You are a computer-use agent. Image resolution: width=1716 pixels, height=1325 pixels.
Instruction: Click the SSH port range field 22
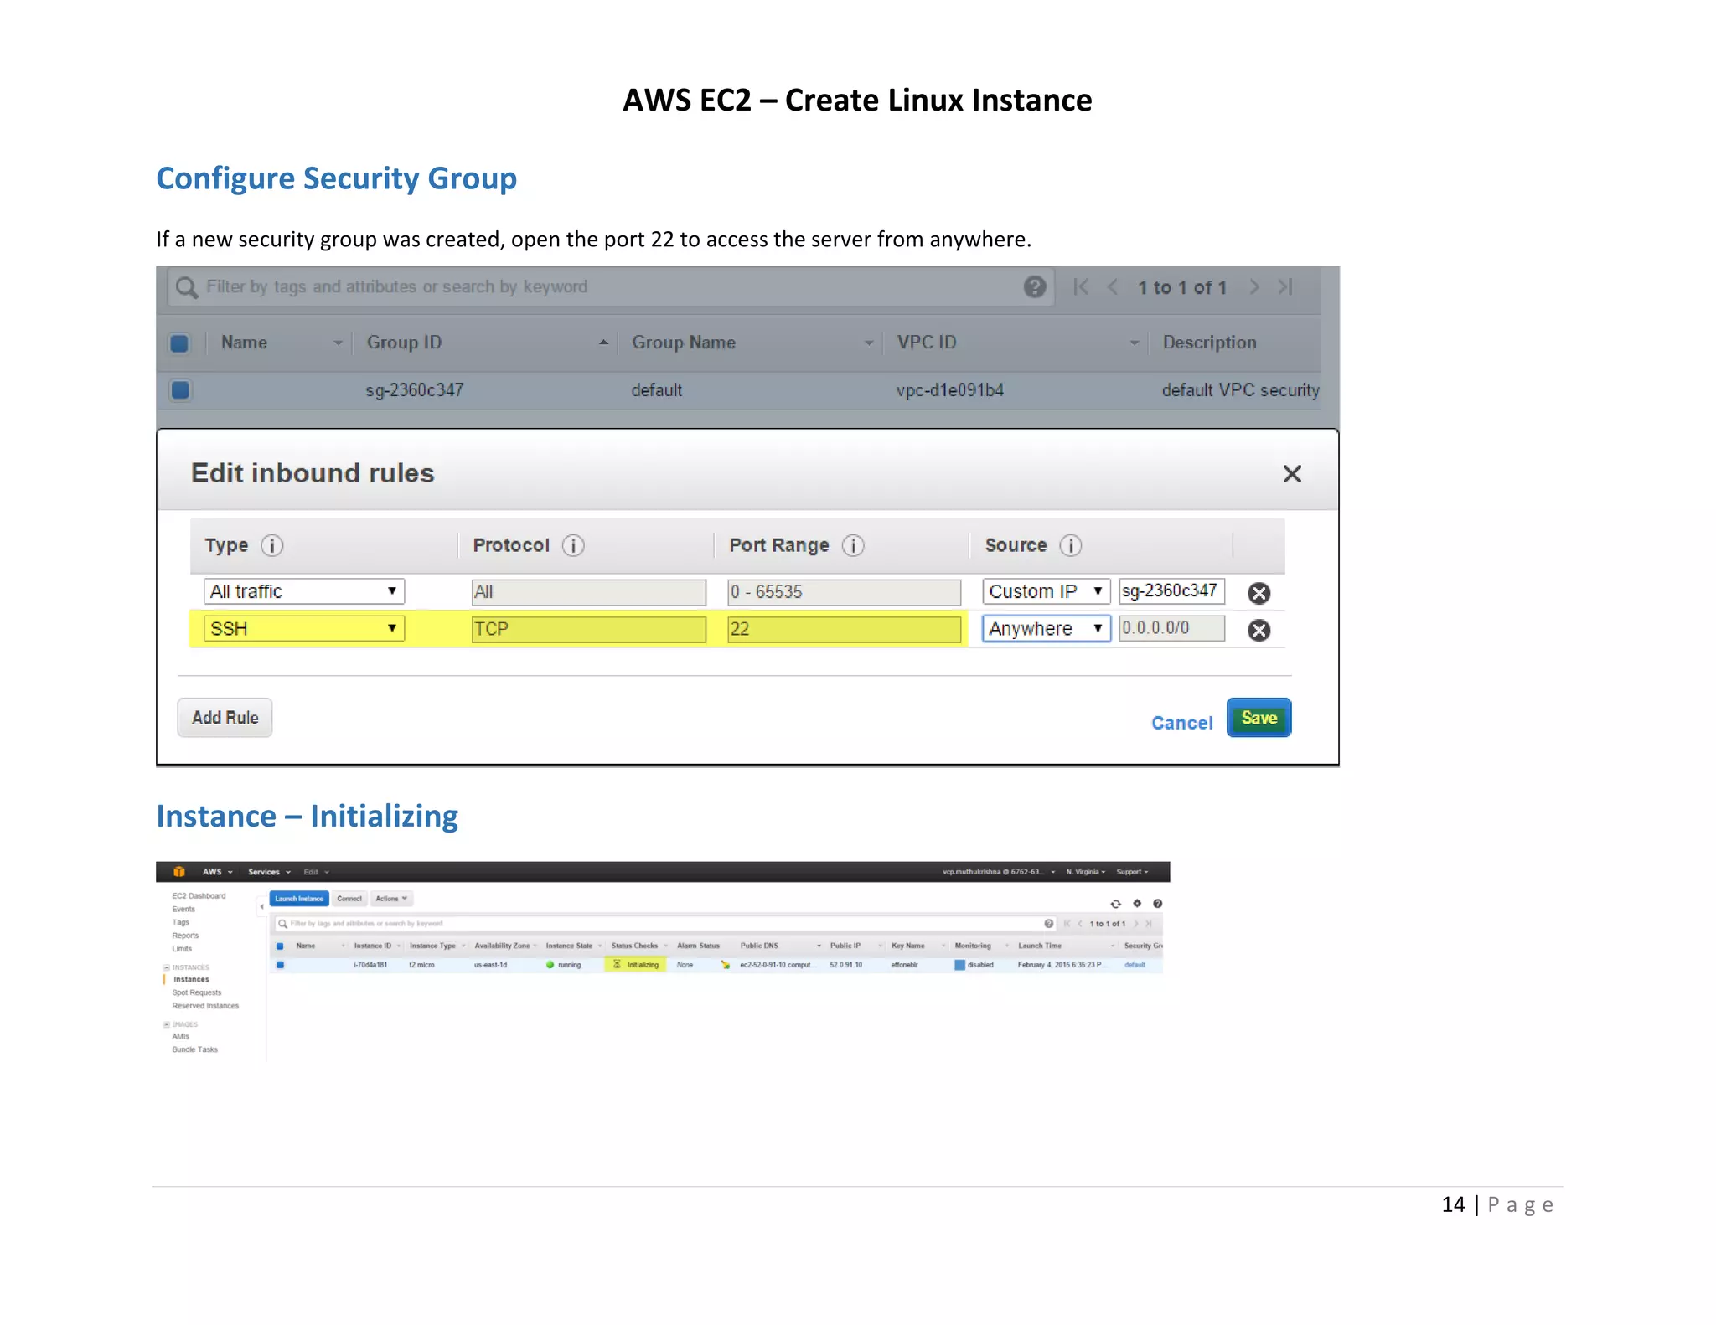(844, 629)
